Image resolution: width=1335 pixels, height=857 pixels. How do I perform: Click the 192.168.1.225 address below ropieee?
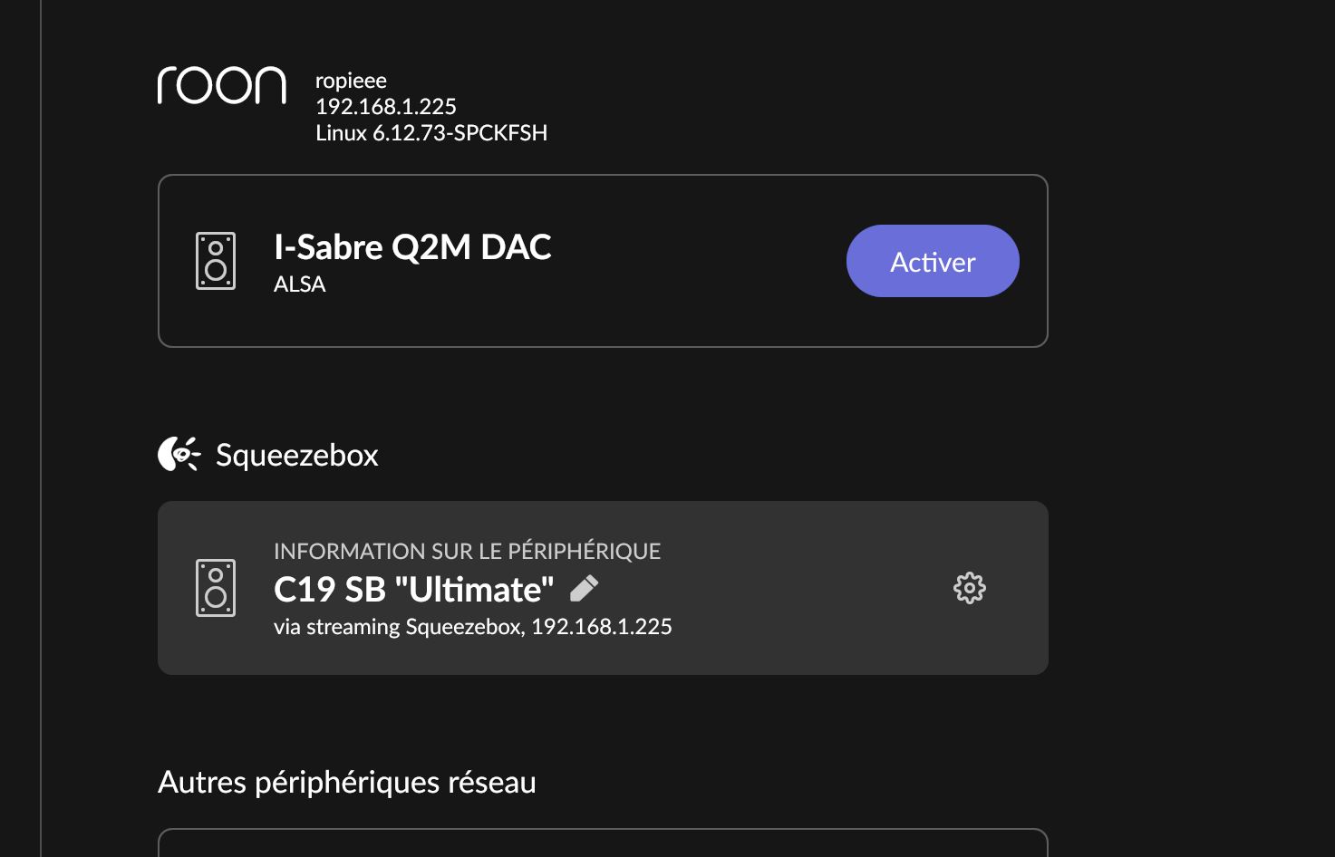pos(385,107)
